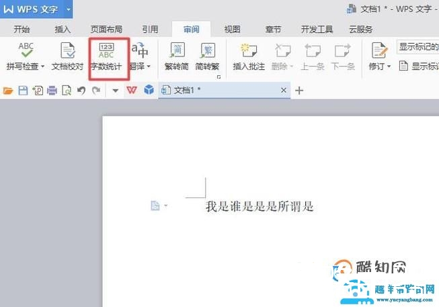This screenshot has width=439, height=307.
Task: Click the 显示标记 button
Action: 419,67
